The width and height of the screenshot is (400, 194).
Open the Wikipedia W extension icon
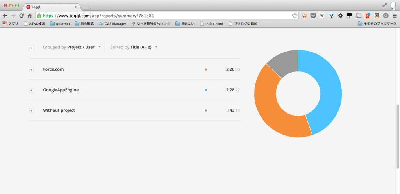(322, 16)
